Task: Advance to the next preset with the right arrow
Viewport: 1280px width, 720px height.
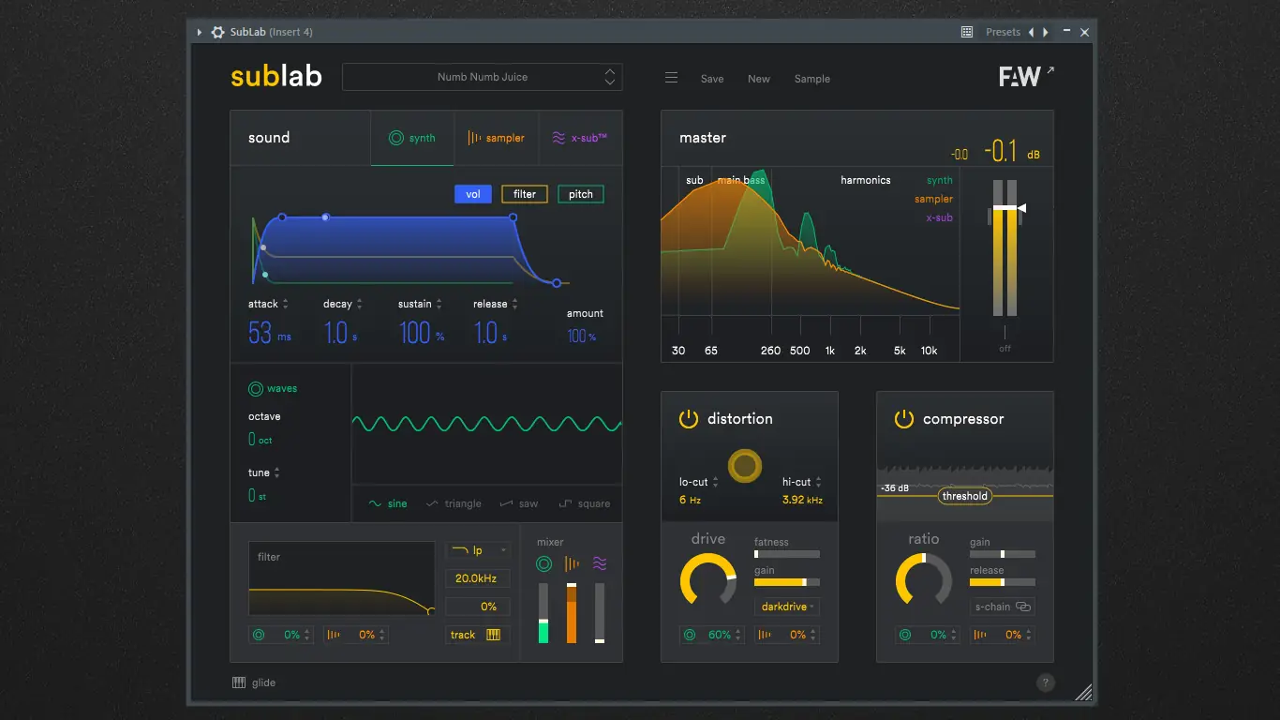Action: click(x=1046, y=31)
